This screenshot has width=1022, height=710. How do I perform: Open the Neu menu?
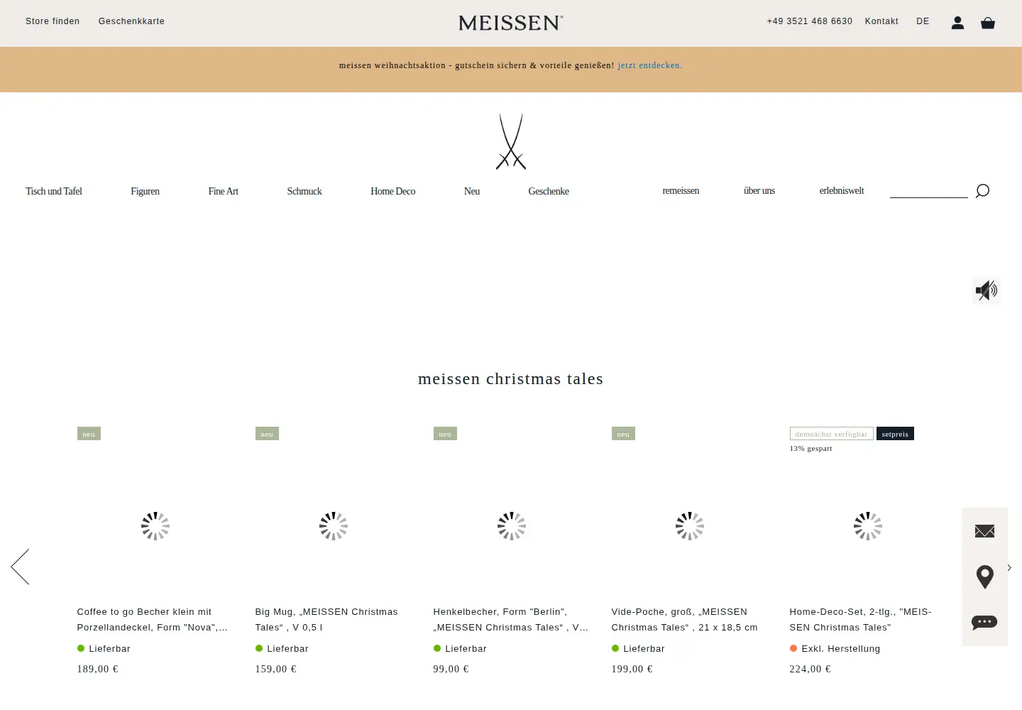click(x=472, y=192)
